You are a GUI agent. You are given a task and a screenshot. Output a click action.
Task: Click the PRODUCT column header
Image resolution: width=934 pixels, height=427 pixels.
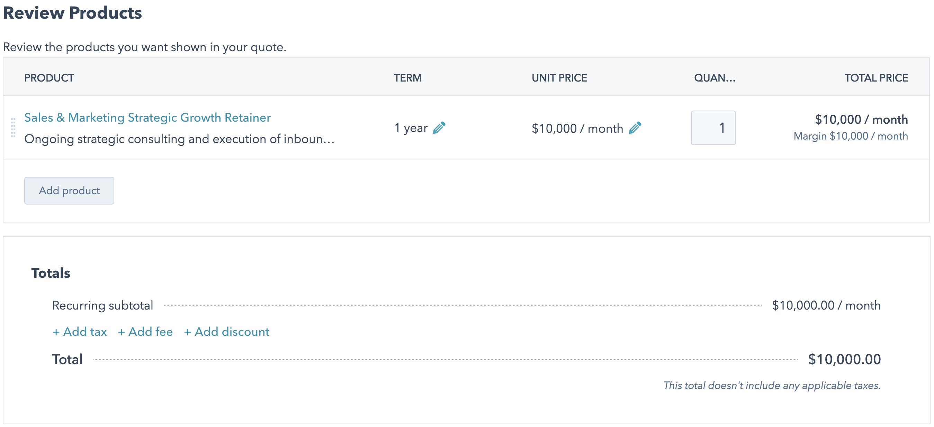(x=49, y=78)
